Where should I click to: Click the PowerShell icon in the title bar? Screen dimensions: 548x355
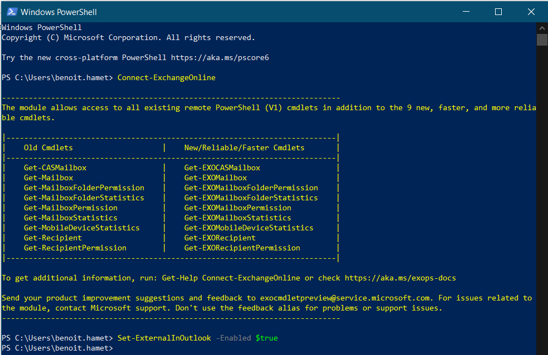coord(11,12)
